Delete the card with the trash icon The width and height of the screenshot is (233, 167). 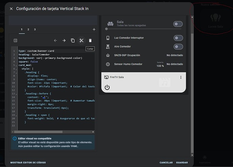click(90, 41)
